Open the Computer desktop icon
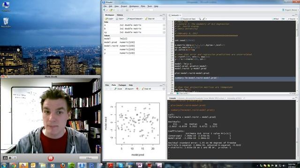Image resolution: width=300 pixels, height=168 pixels. 6,6
